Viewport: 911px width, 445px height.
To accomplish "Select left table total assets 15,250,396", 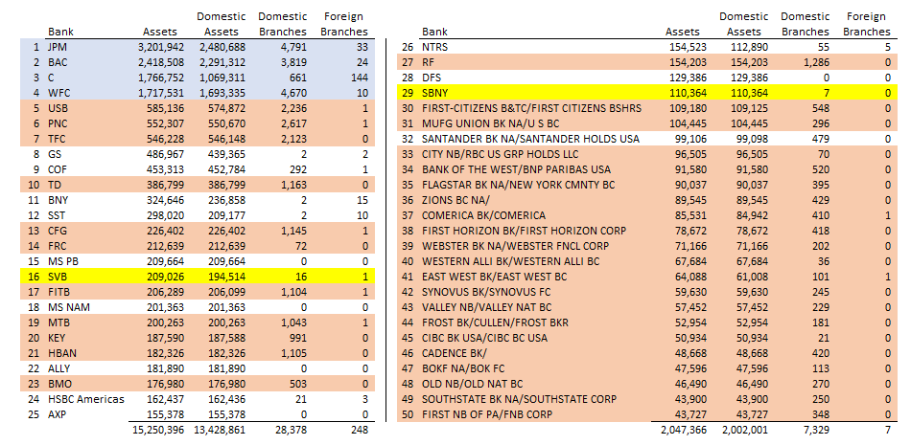I will coord(157,430).
